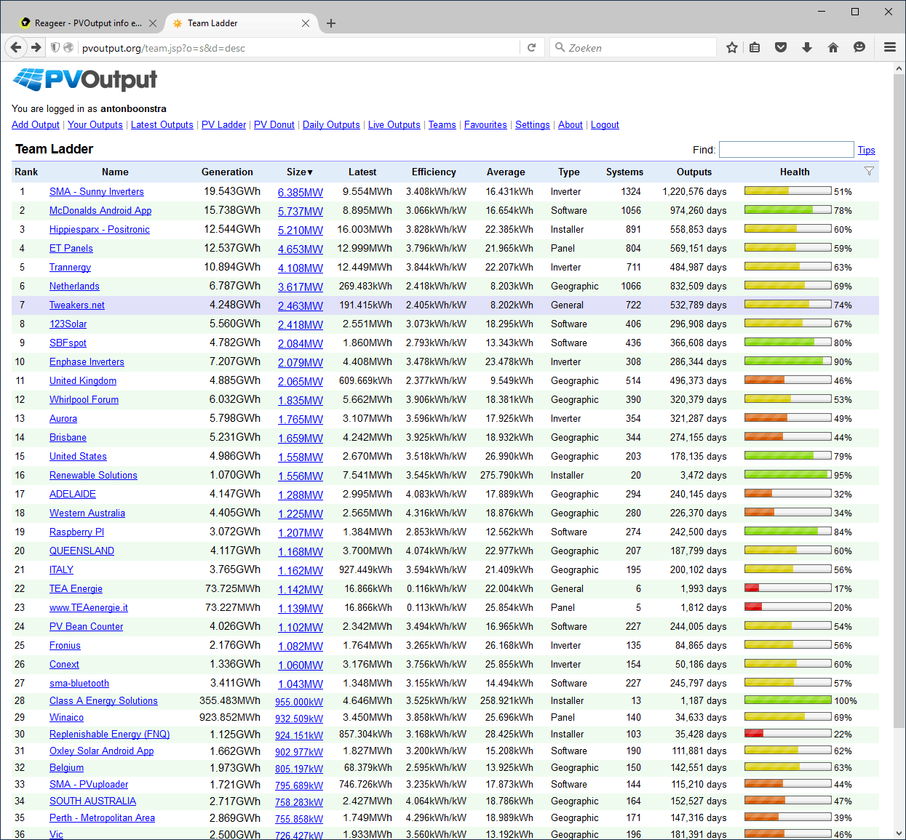Sort by the Average column header

pos(506,172)
